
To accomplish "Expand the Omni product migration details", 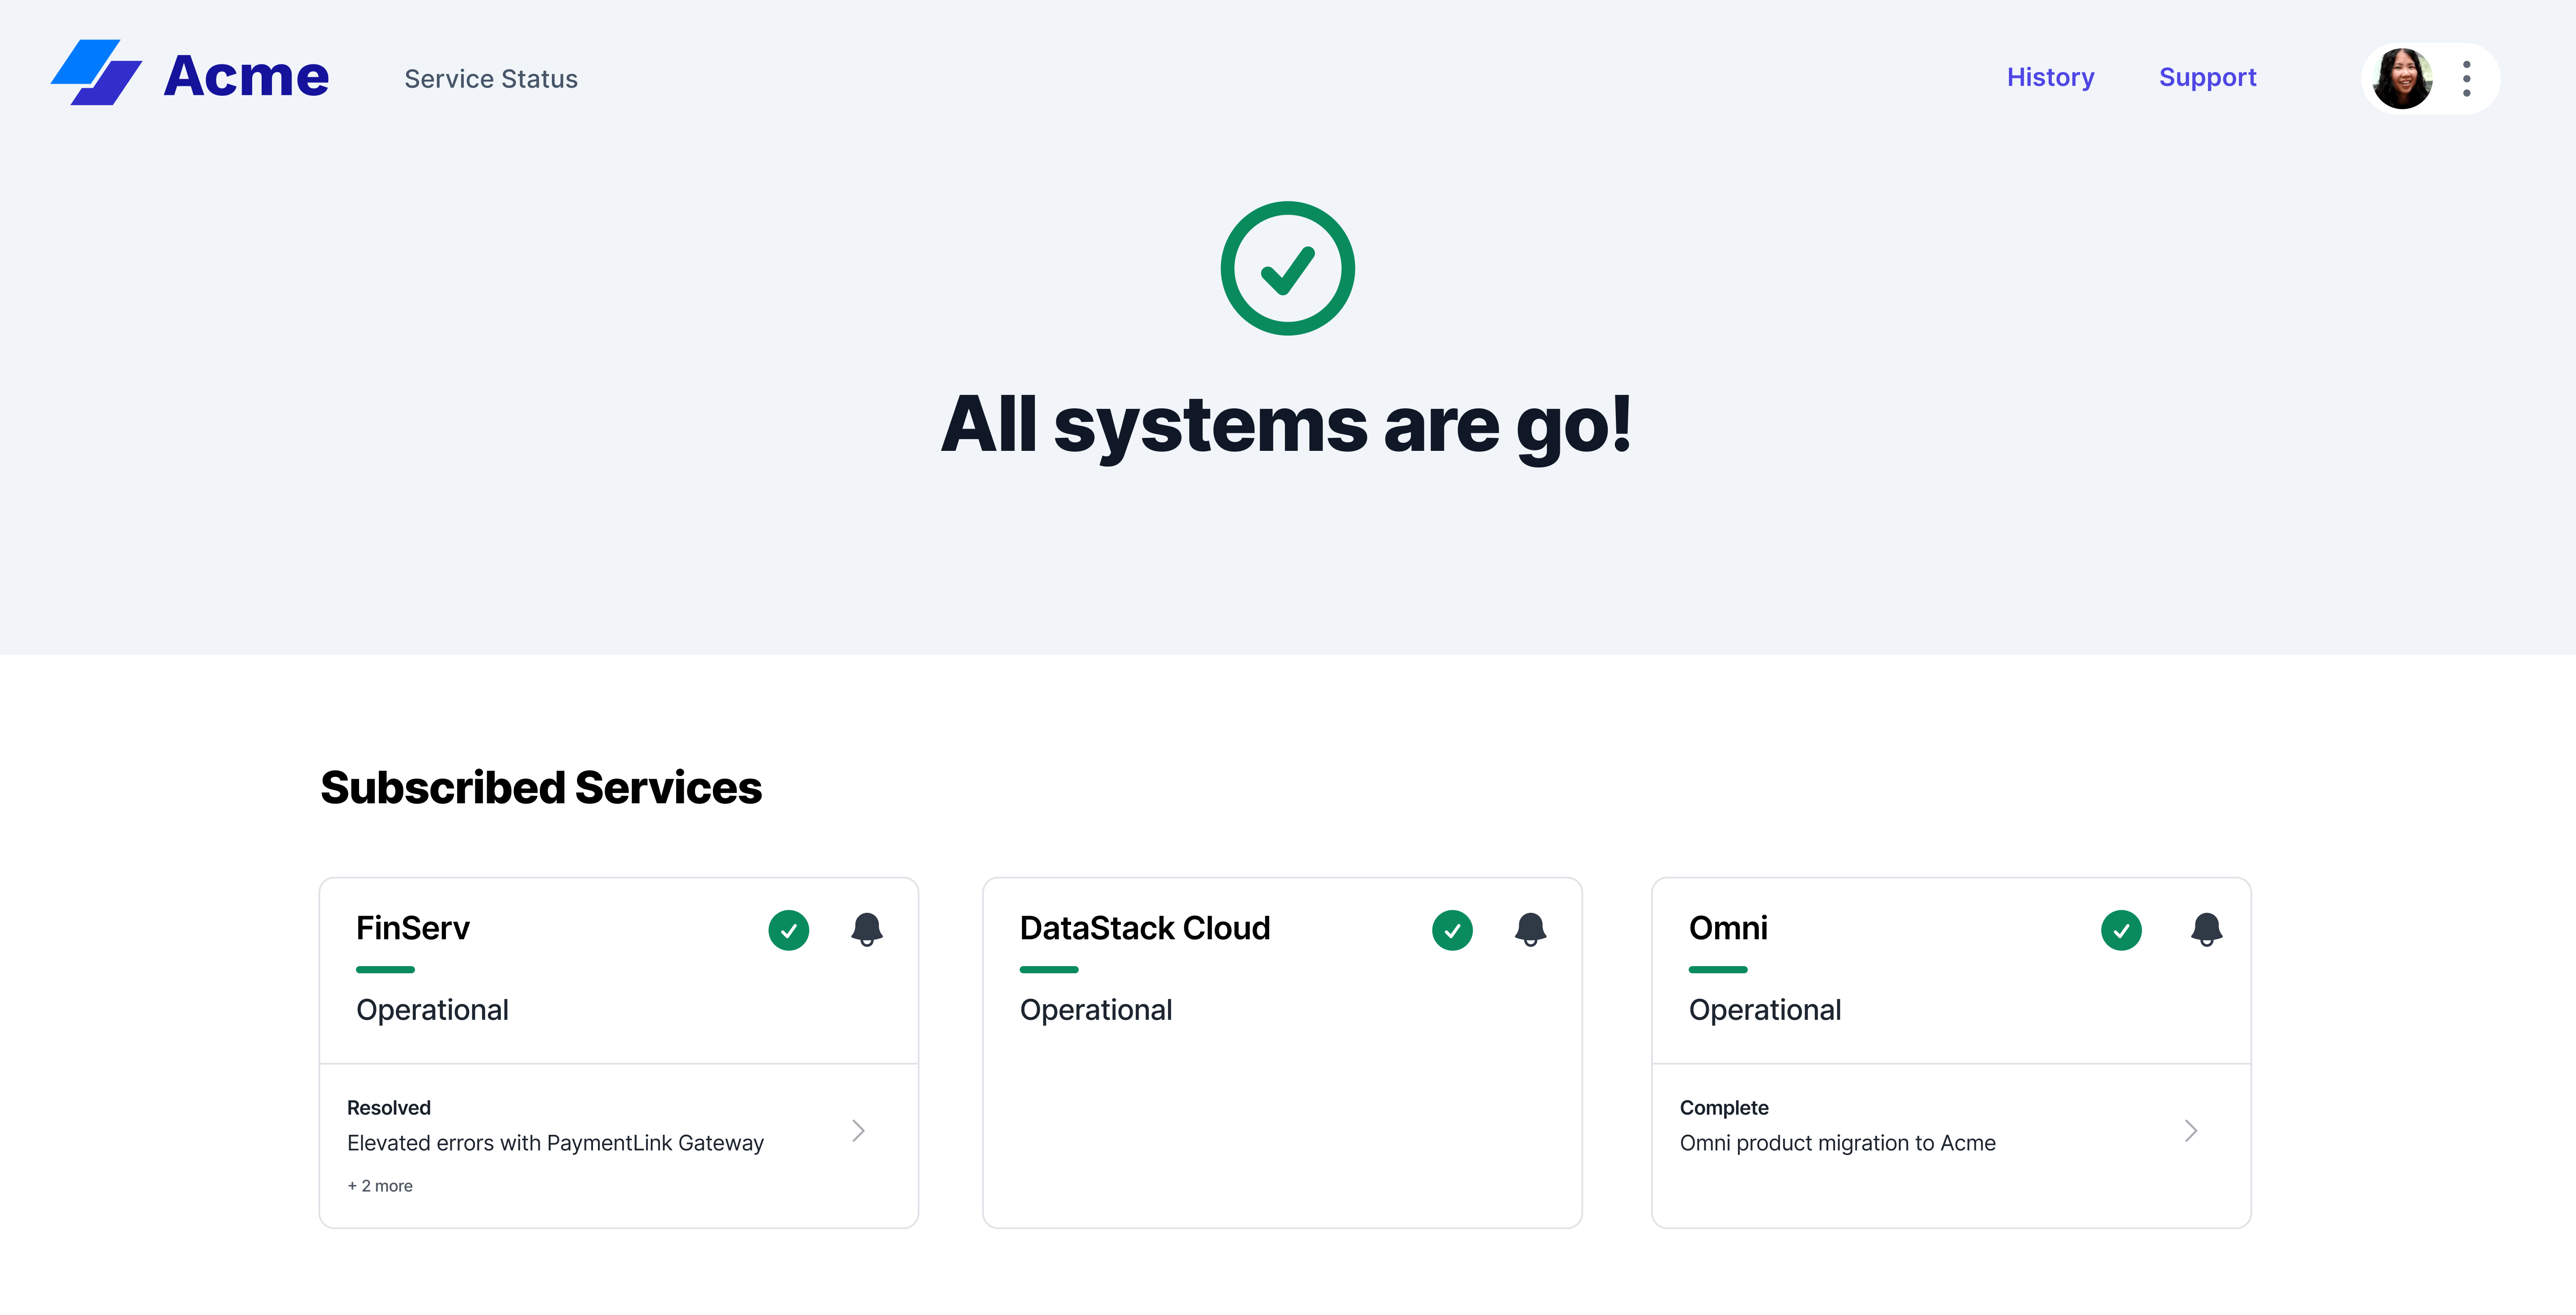I will point(2191,1131).
